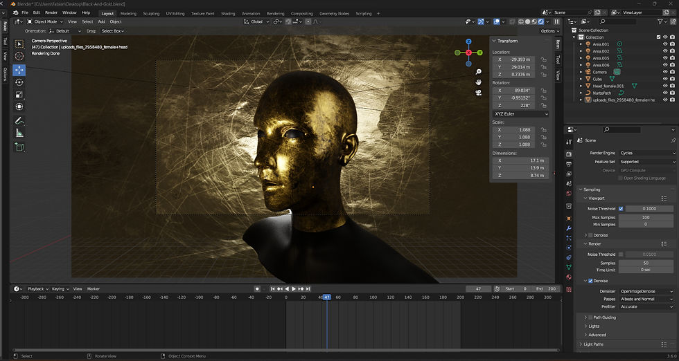Enable Render Noise Threshold checkbox
The width and height of the screenshot is (679, 361).
point(621,254)
